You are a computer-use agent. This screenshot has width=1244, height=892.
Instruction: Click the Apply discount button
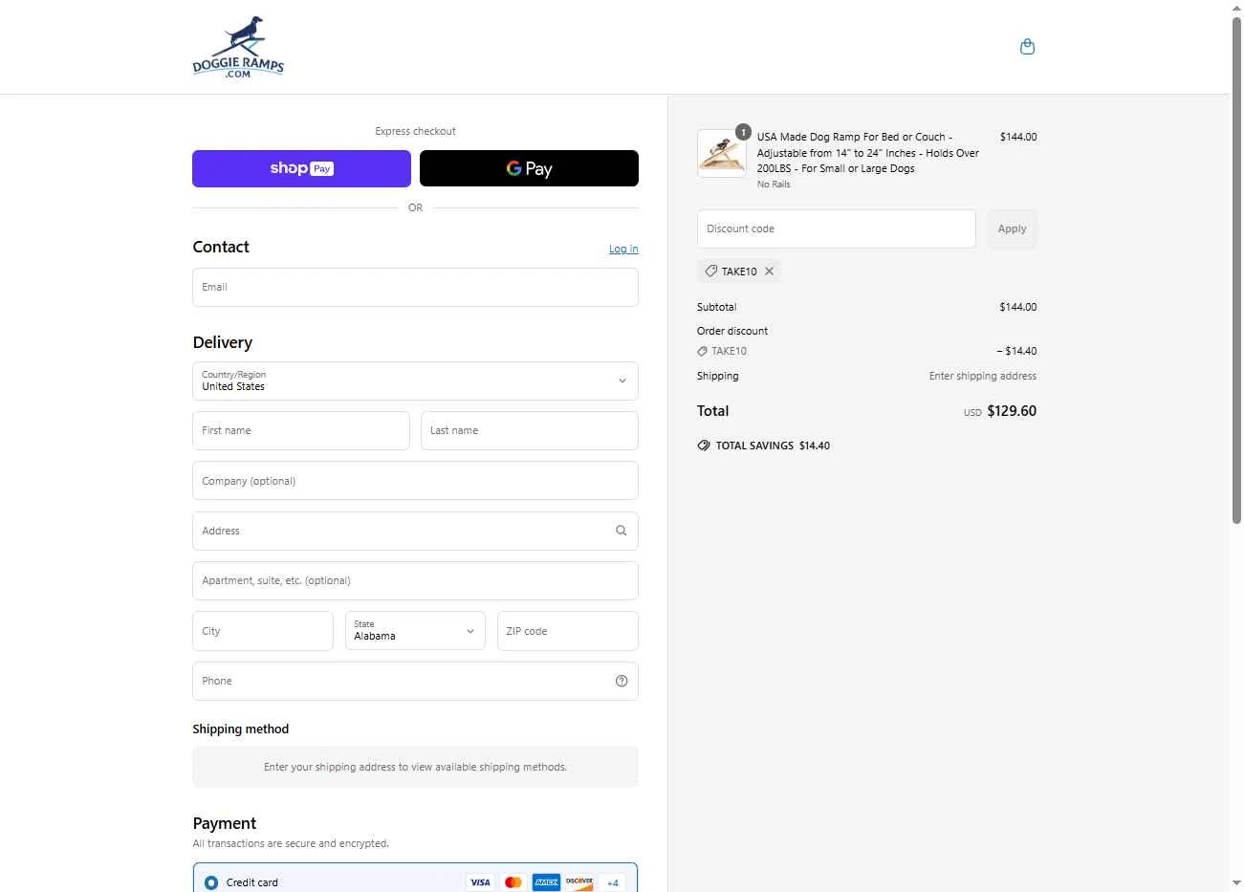(1012, 228)
